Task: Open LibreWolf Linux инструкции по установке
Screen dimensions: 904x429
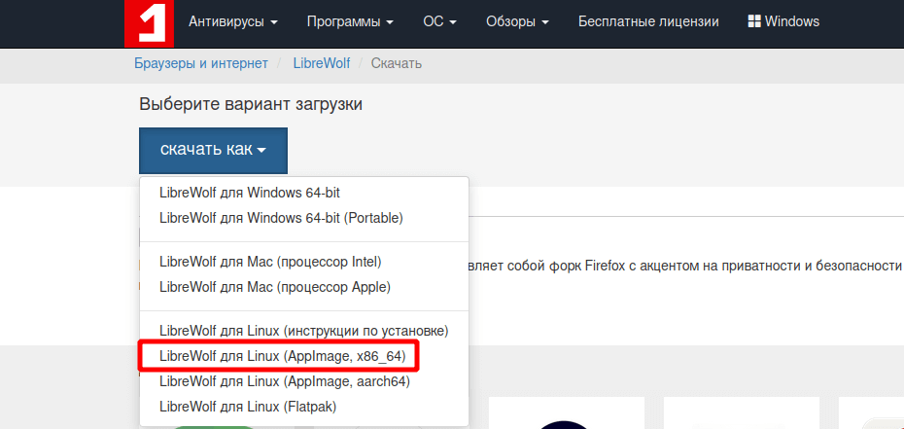Action: pyautogui.click(x=303, y=331)
